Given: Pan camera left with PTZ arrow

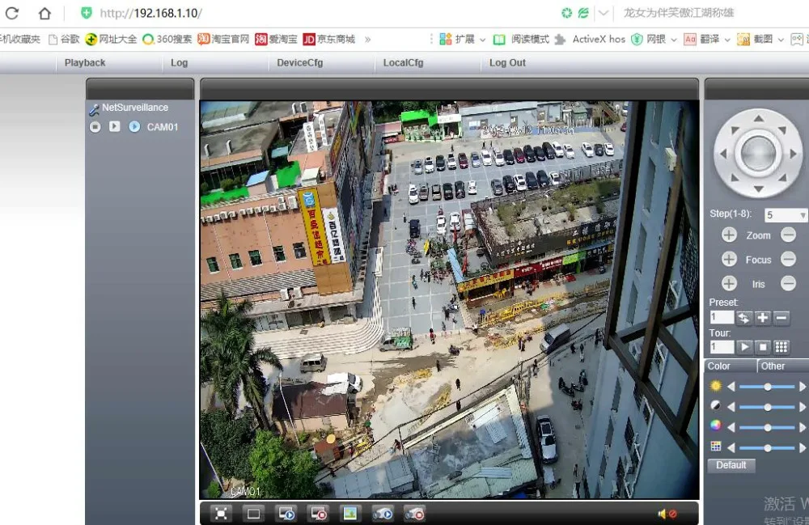Looking at the screenshot, I should 723,154.
